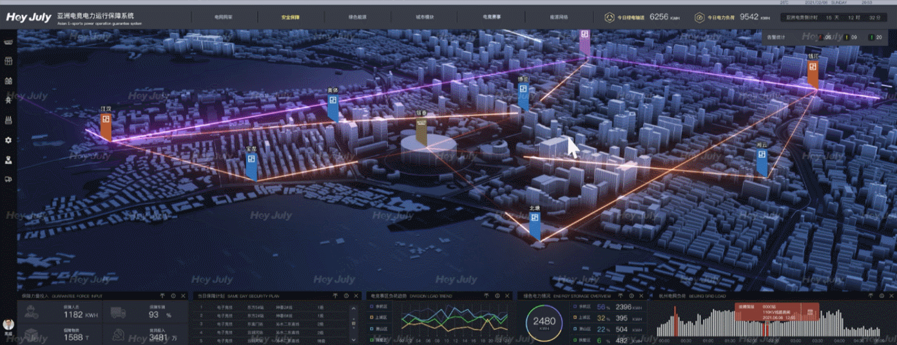Close the Same Day Security Plan panel
The height and width of the screenshot is (345, 897).
point(356,295)
